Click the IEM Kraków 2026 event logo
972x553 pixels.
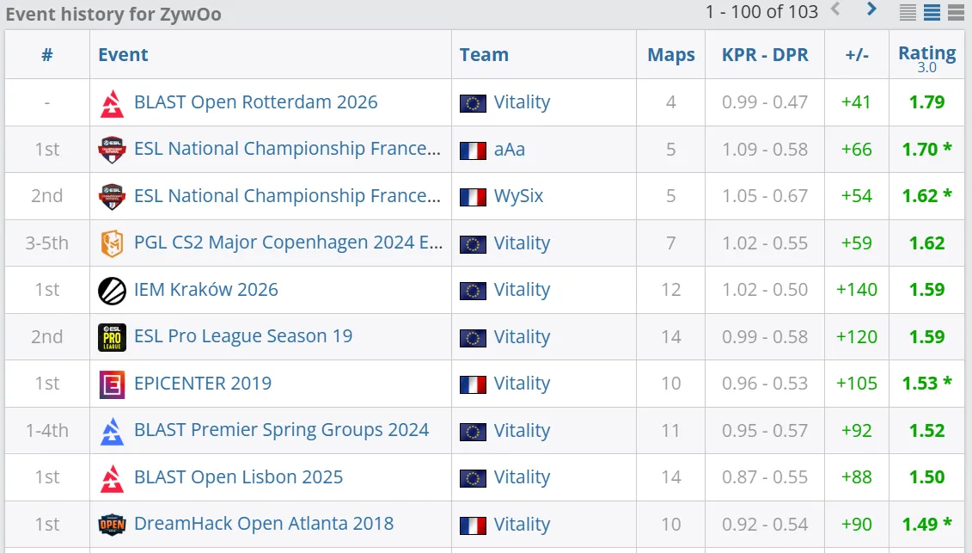point(113,290)
